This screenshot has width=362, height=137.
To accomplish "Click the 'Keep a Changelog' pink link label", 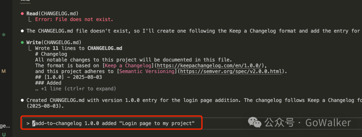I will tap(128, 65).
